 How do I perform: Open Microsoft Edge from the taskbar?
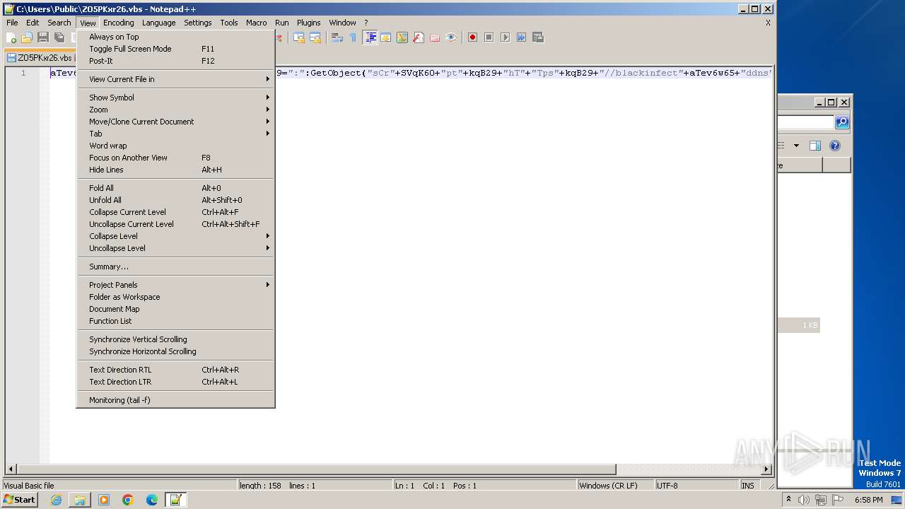point(152,500)
